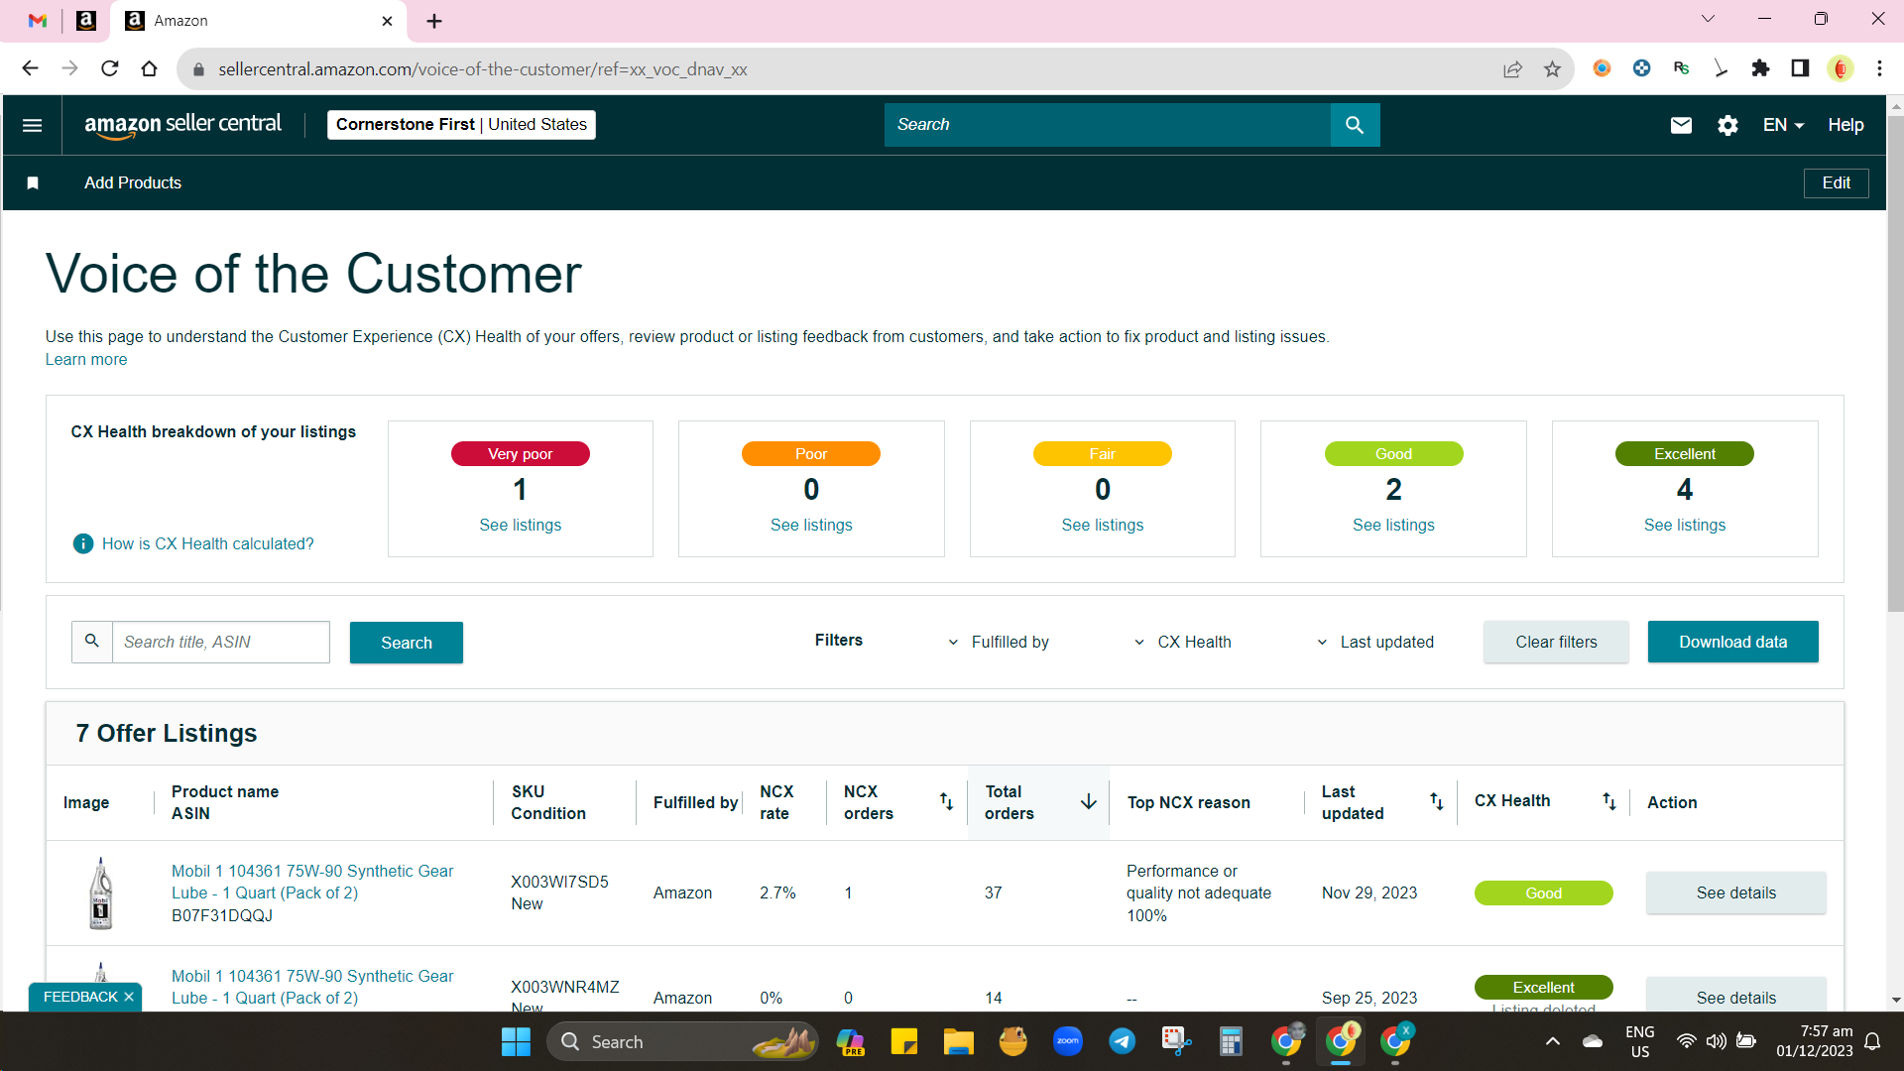Open File Explorer from the taskbar
1904x1071 pixels.
pyautogui.click(x=958, y=1041)
